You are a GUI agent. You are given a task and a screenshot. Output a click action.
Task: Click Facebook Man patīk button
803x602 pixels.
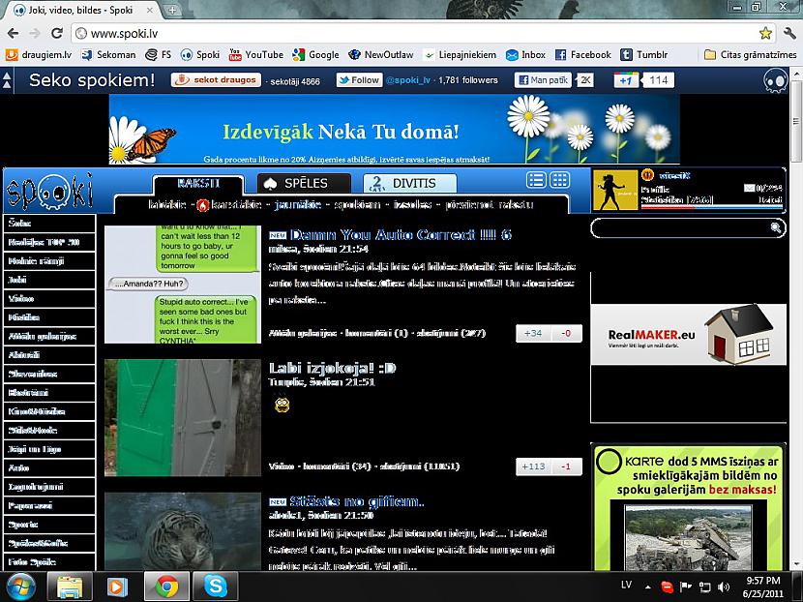[543, 80]
